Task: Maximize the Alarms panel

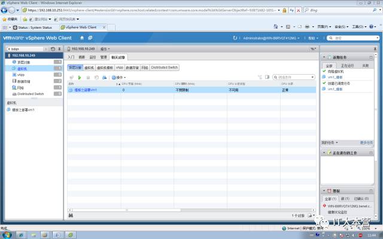Action: 371,191
